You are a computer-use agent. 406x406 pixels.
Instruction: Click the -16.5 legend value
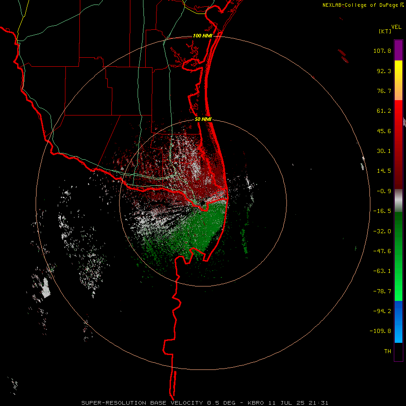(382, 211)
